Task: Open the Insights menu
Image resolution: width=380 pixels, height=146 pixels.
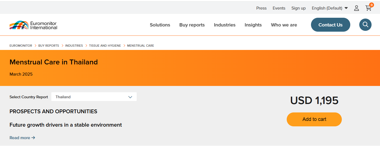Action: pos(253,25)
